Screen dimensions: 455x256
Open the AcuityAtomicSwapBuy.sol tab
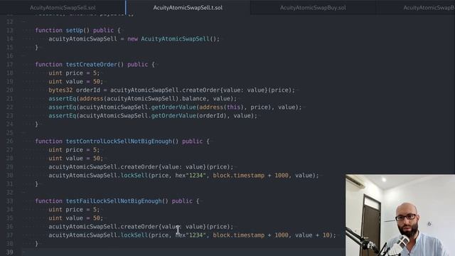[313, 8]
